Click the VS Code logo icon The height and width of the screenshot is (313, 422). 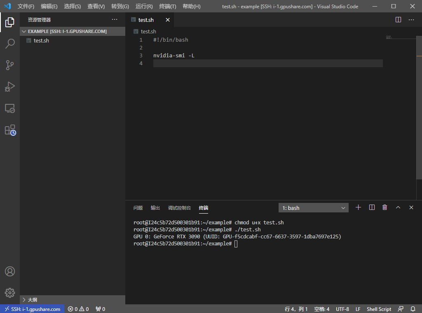click(x=7, y=6)
